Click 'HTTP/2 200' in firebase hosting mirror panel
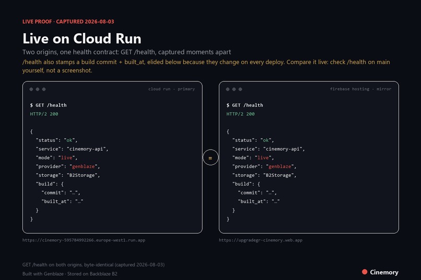Screen dimensions: 421x280 click(240, 114)
